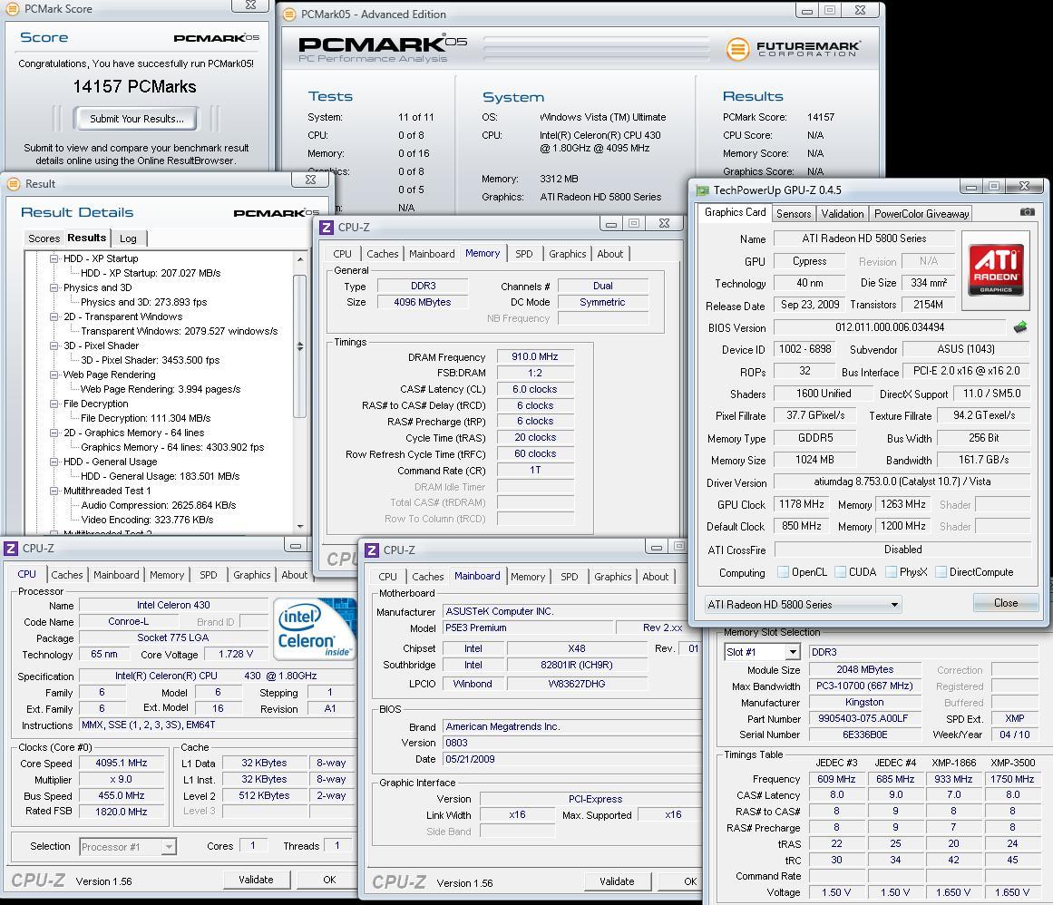Toggle the CUDA checkbox in GPU-Z

[x=840, y=572]
